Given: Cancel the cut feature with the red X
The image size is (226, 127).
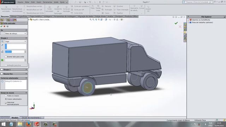Looking at the screenshot, I should pyautogui.click(x=5, y=26).
